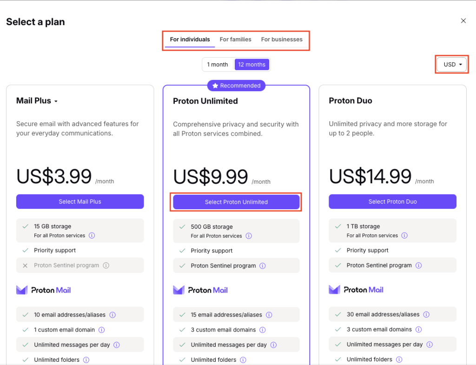Open info for Proton Duo 1 TB storage

(404, 236)
